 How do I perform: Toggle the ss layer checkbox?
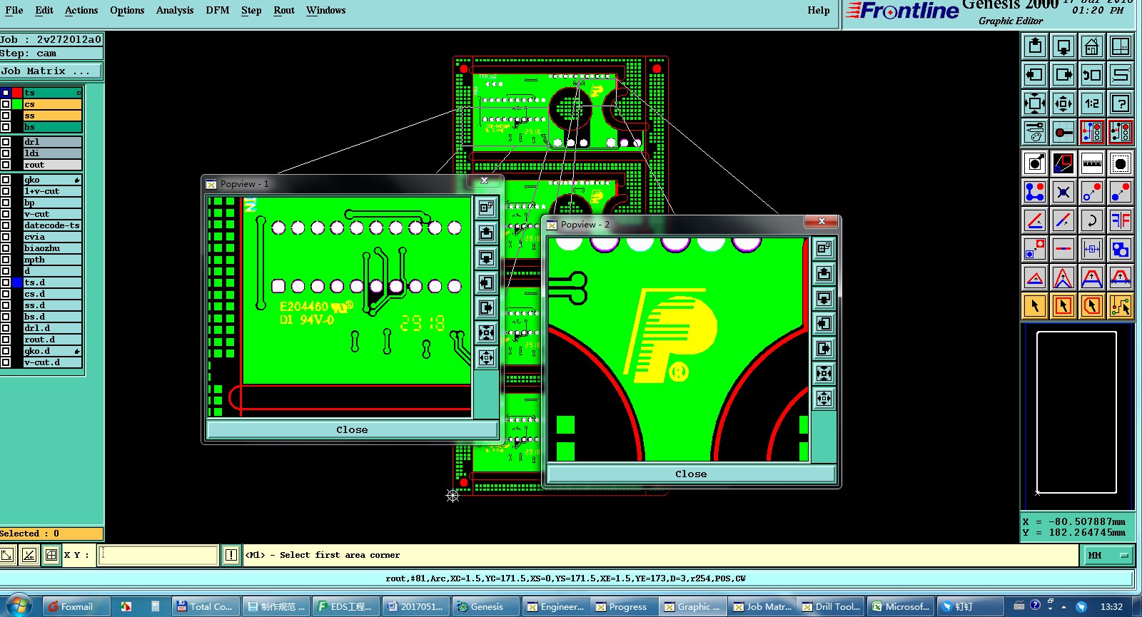pos(6,116)
